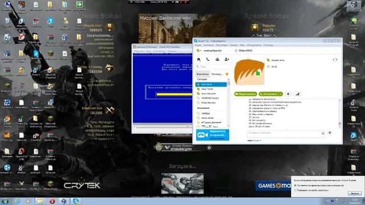Image resolution: width=365 pixels, height=205 pixels.
Task: Open the Звонки menu in Skype
Action: pos(234,45)
